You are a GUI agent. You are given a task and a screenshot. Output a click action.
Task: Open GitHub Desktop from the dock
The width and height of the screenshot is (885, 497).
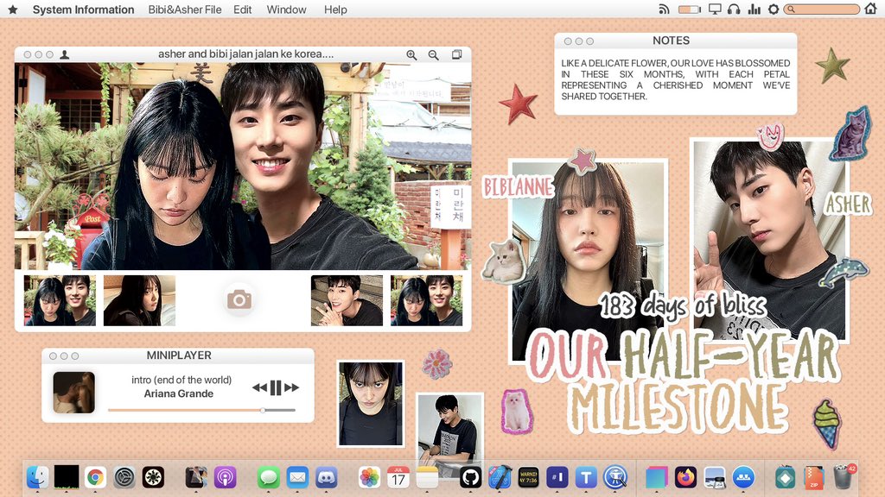[471, 477]
